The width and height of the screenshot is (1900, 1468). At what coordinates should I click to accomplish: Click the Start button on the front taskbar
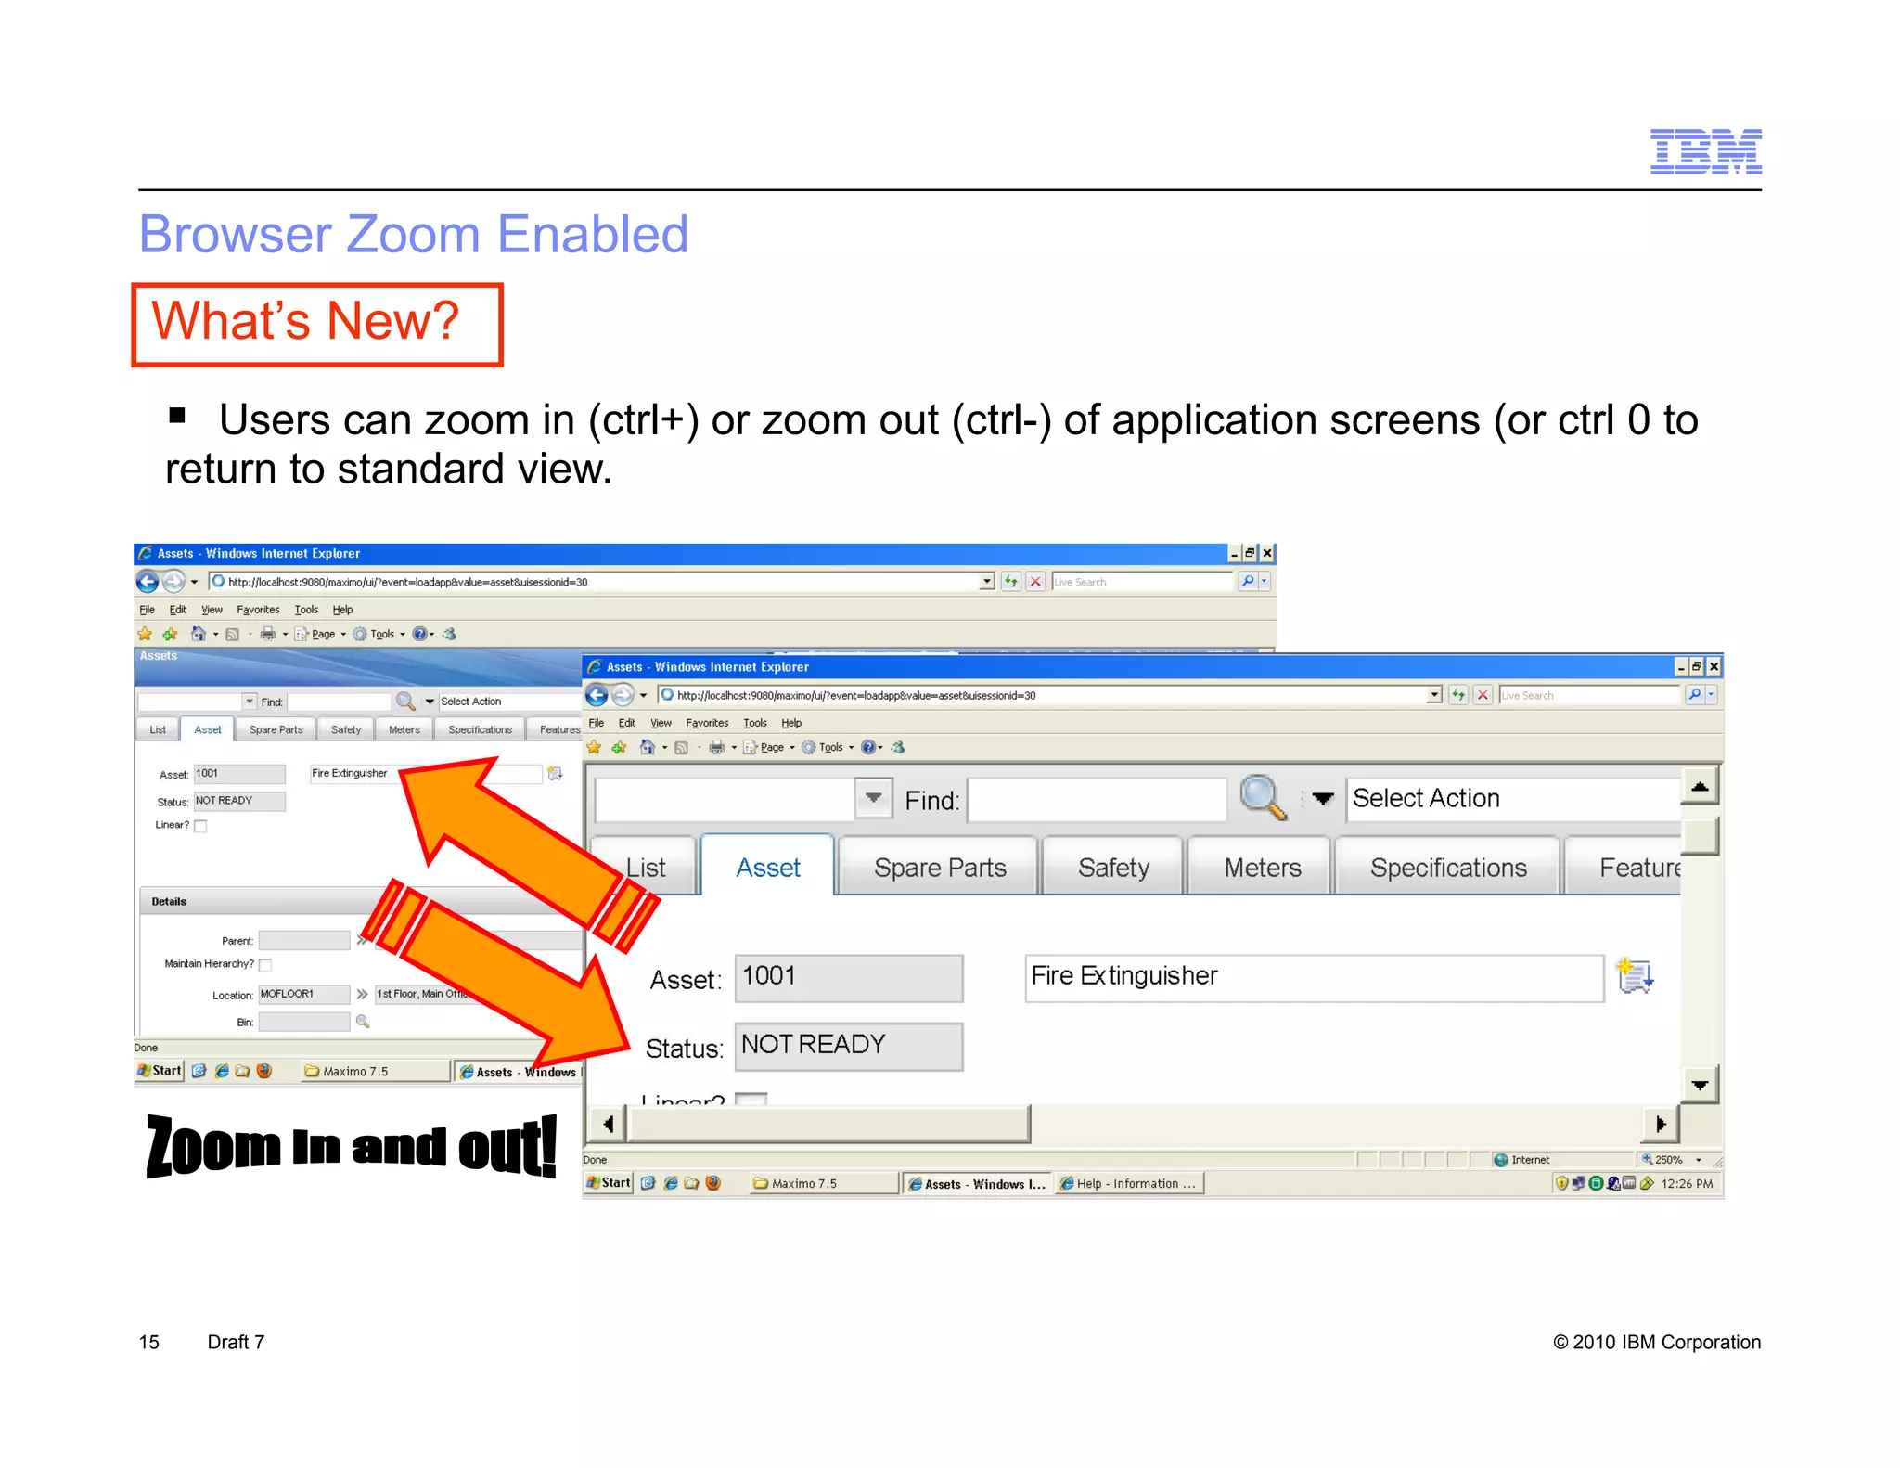click(609, 1183)
